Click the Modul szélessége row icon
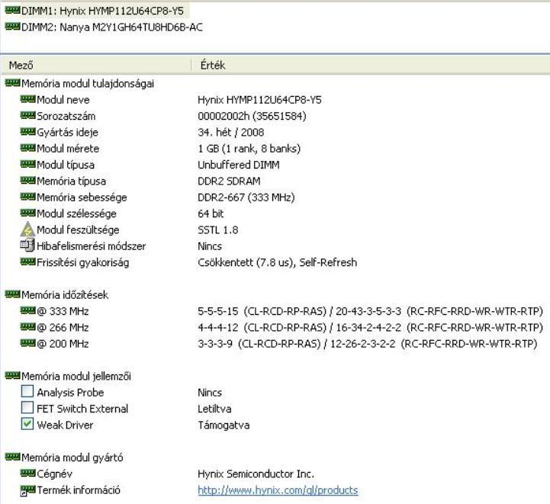 [27, 213]
